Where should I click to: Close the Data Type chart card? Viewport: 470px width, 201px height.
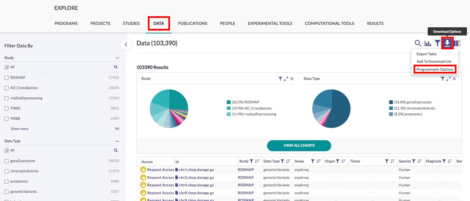pyautogui.click(x=454, y=79)
